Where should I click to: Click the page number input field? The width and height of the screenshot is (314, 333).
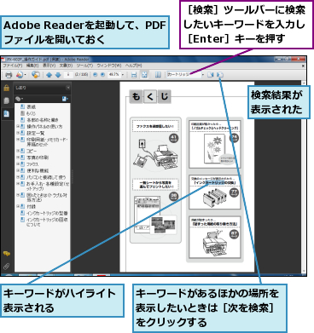pos(68,74)
